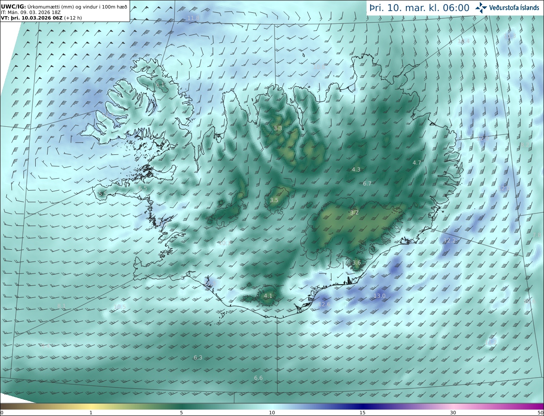The image size is (544, 416).
Task: Click the 4.1 value on Mýrdalsjökull glacier
Action: pos(268,296)
